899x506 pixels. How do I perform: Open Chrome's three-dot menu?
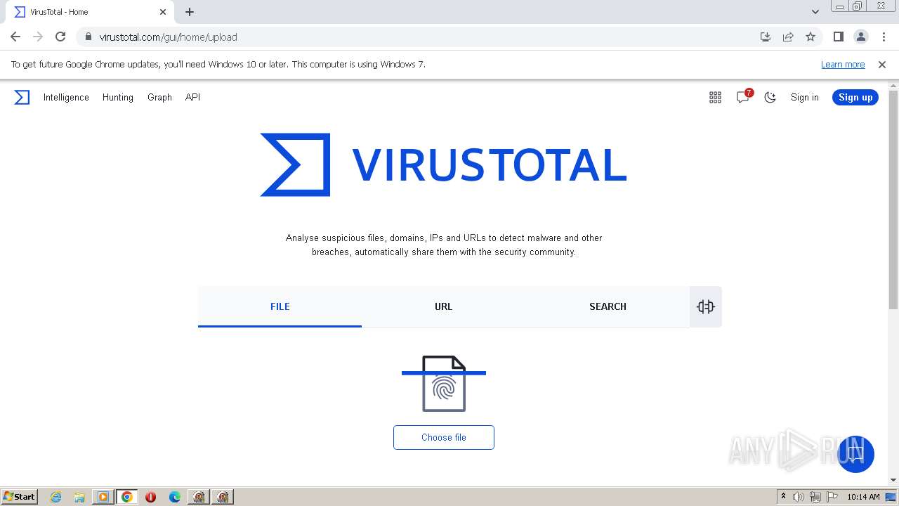(x=884, y=37)
